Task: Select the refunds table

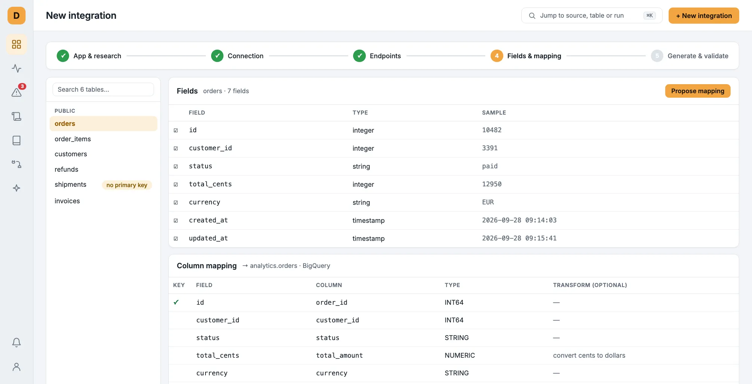Action: point(103,169)
